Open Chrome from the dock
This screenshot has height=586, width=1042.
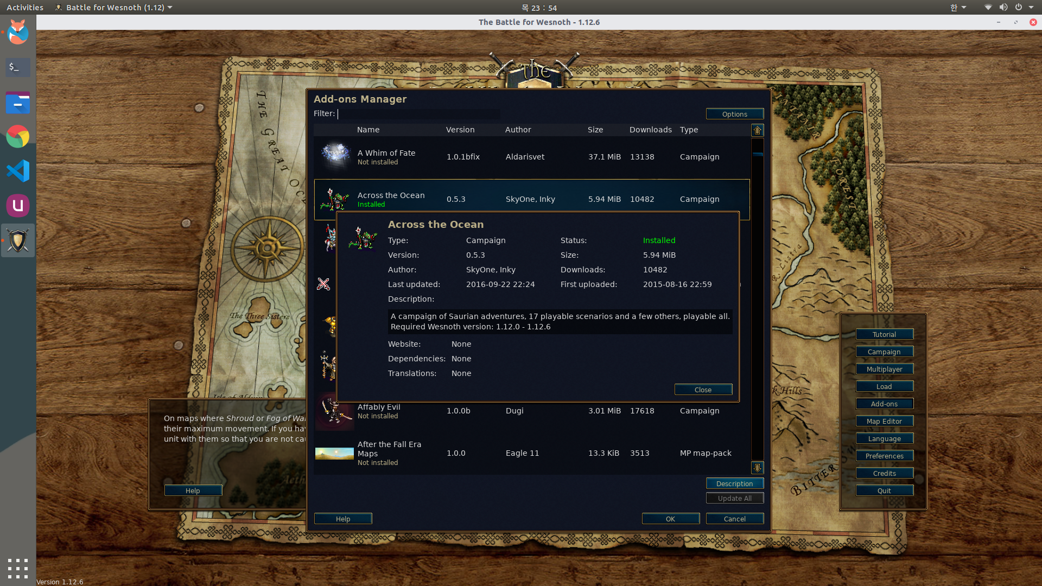tap(18, 137)
